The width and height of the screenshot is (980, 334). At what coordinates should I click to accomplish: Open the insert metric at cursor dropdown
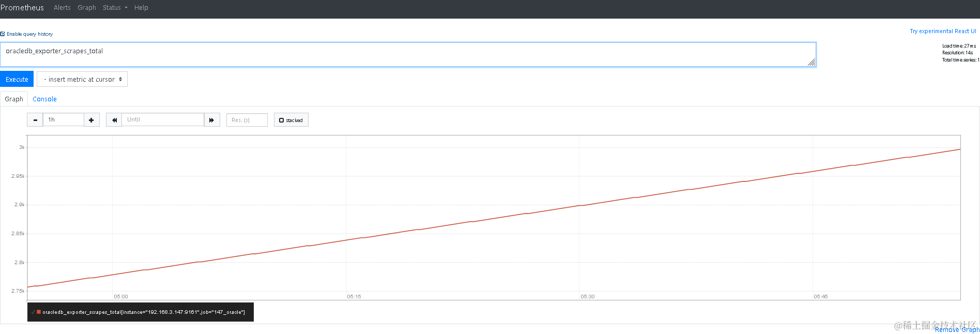click(82, 79)
